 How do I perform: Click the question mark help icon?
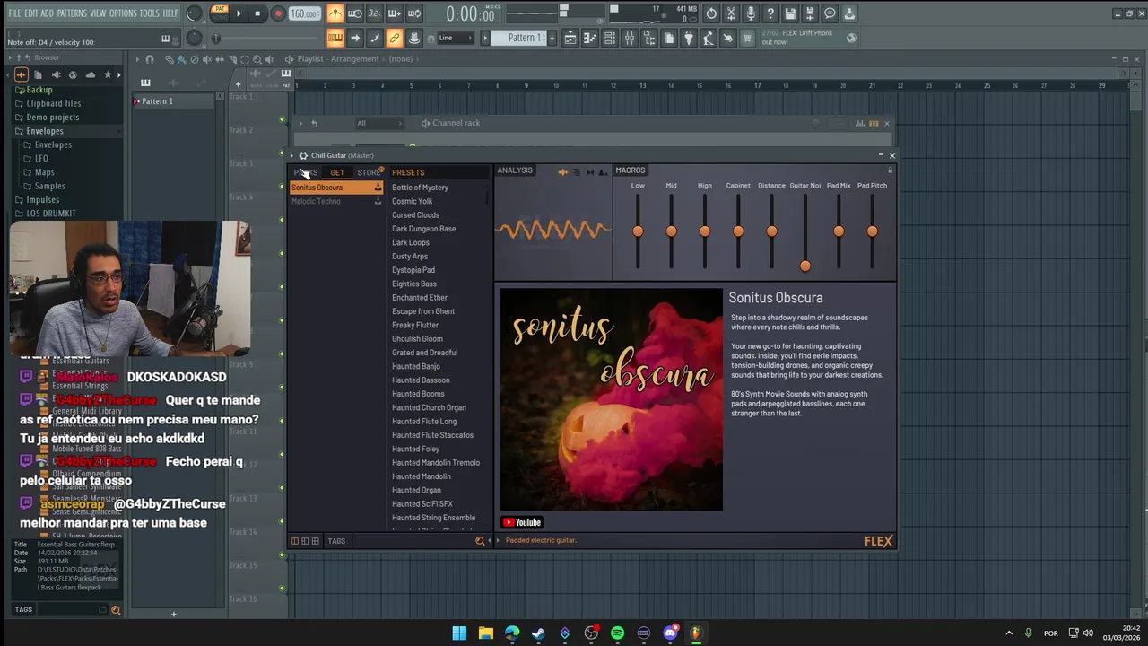770,13
